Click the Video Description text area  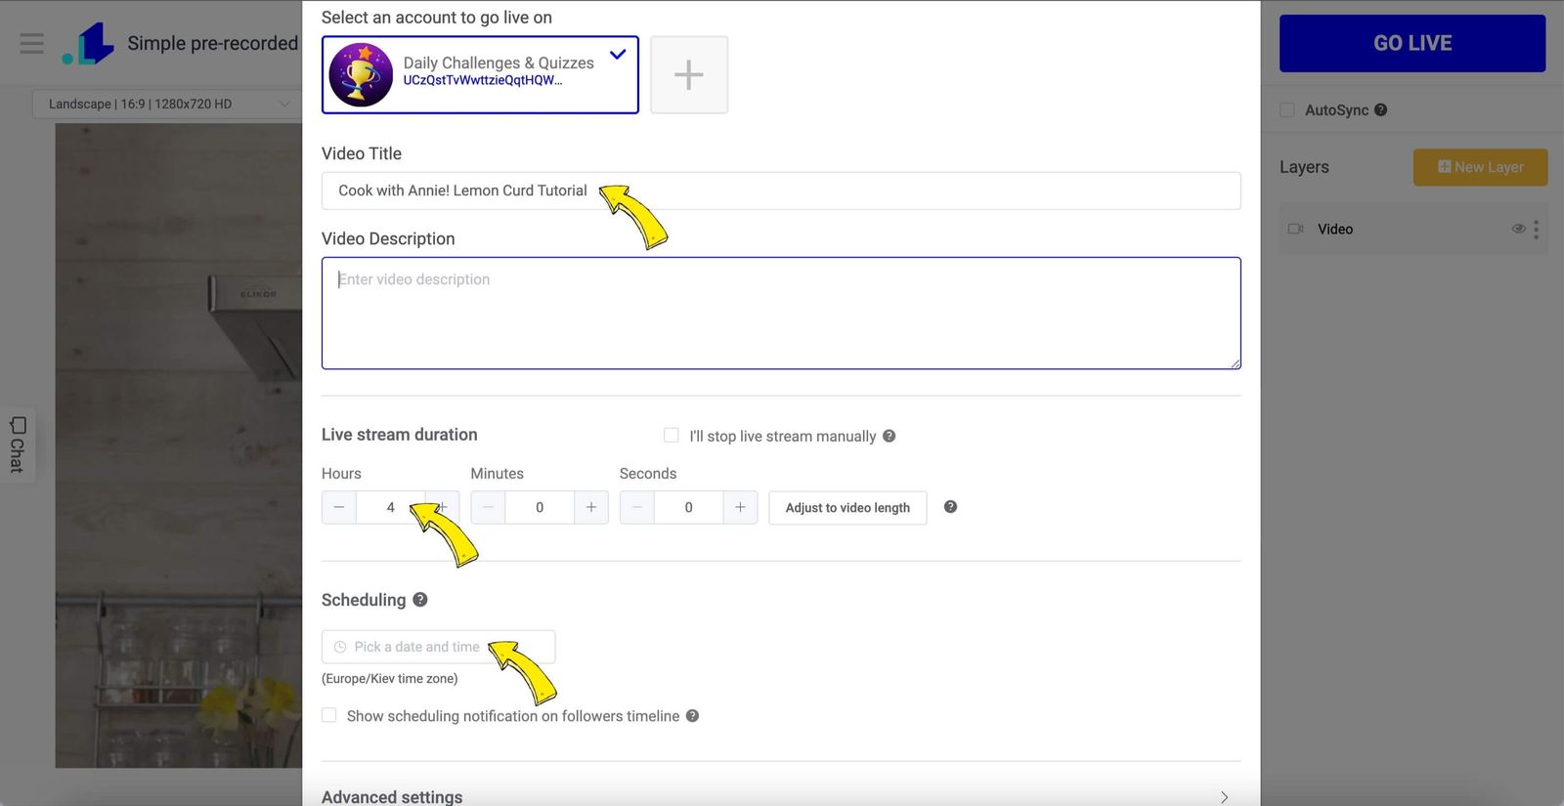tap(780, 314)
